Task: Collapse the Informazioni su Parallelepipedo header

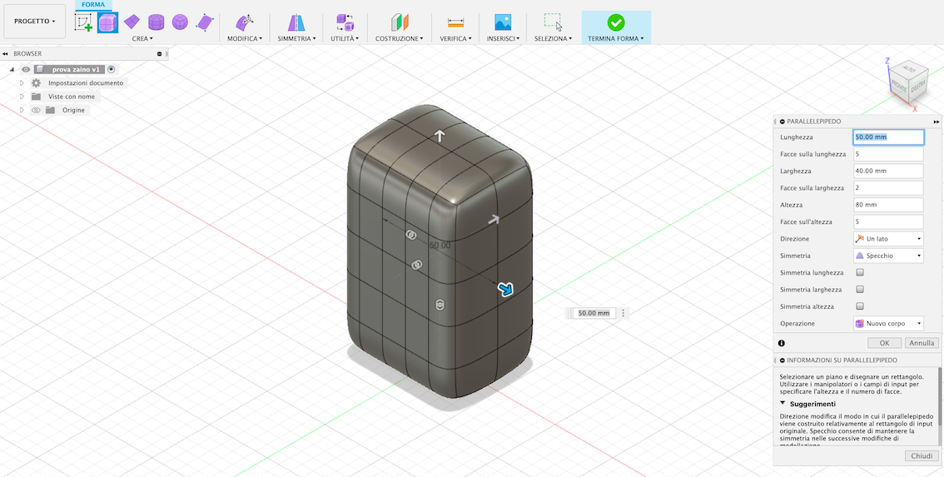Action: 782,360
